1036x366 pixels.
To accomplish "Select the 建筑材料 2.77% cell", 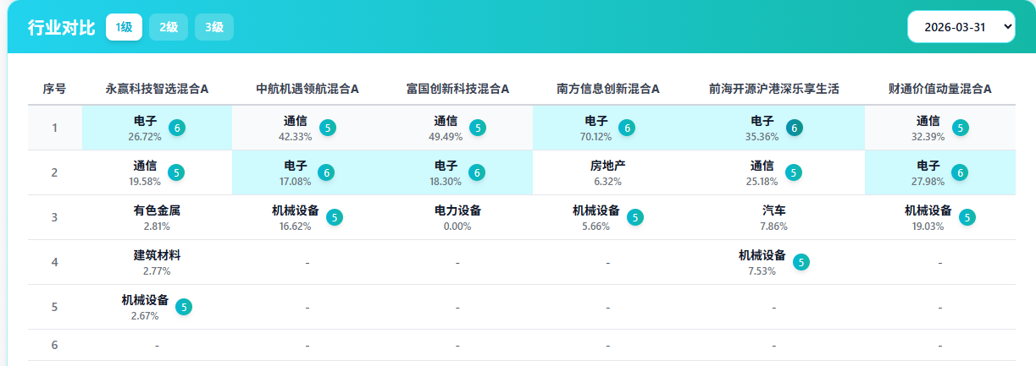I will (x=157, y=262).
